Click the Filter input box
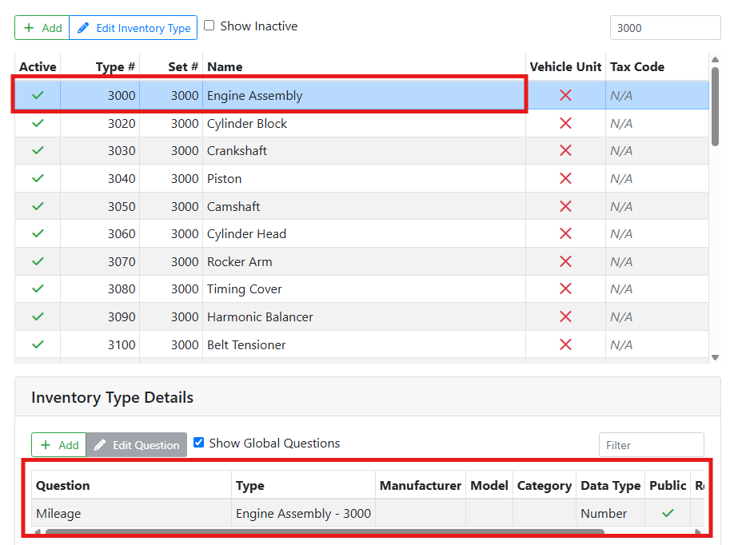This screenshot has width=730, height=545. (651, 444)
